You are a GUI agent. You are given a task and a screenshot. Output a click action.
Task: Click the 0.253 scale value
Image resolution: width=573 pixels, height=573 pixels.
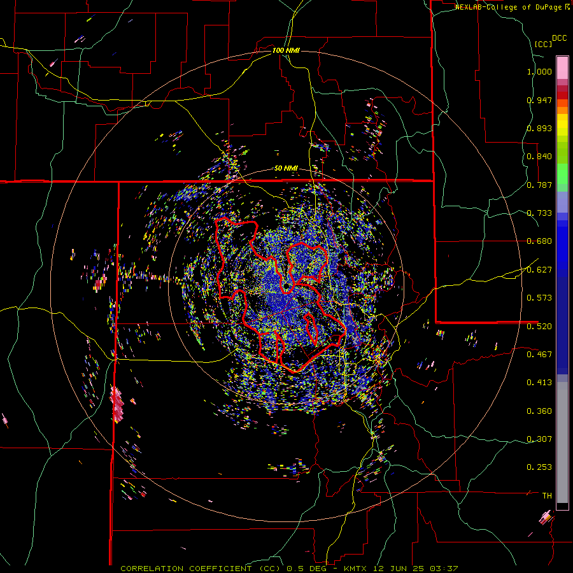click(539, 467)
